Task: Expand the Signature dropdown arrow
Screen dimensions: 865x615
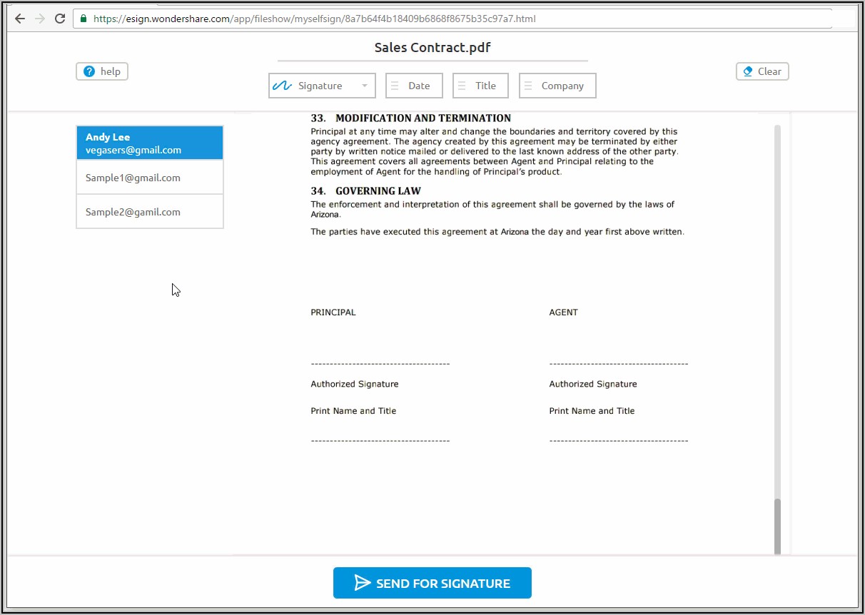Action: pyautogui.click(x=365, y=86)
